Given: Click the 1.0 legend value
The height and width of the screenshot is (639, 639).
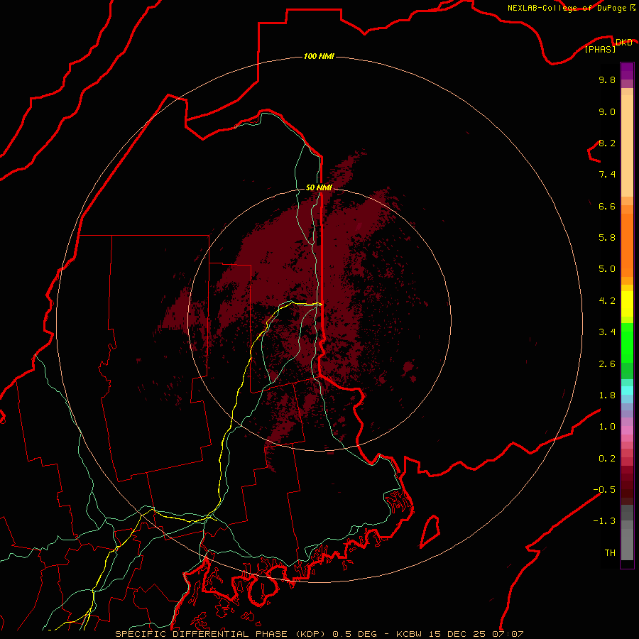Looking at the screenshot, I should 607,427.
